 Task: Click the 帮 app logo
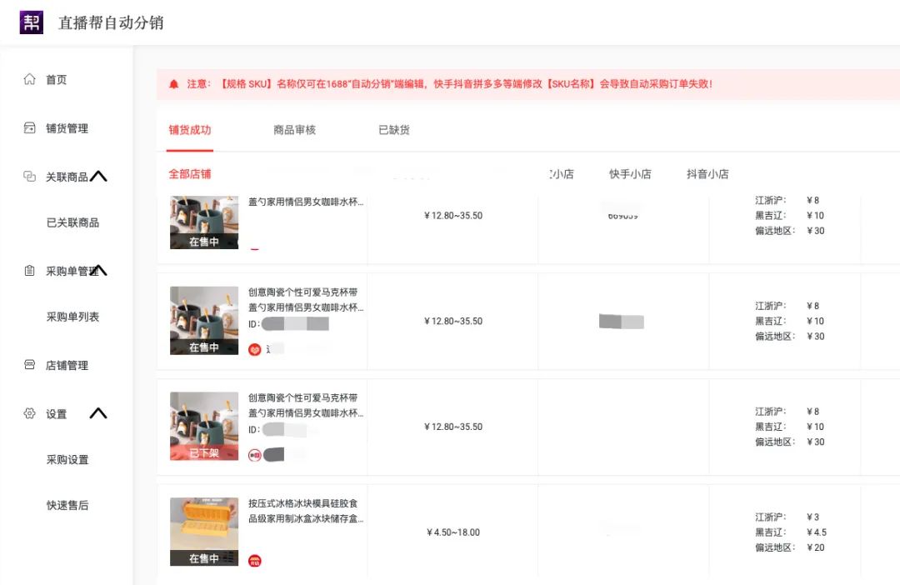(31, 22)
